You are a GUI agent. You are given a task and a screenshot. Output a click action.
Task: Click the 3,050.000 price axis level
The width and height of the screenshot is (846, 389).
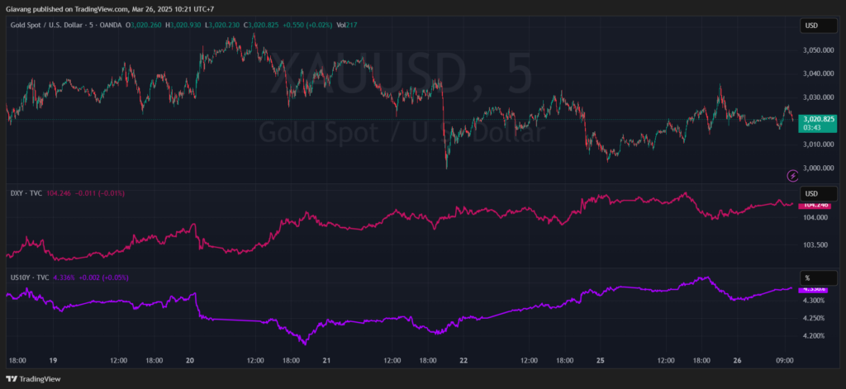(x=818, y=50)
